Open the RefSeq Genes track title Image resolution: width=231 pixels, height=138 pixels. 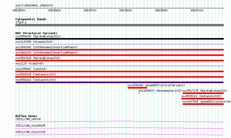pos(26,116)
